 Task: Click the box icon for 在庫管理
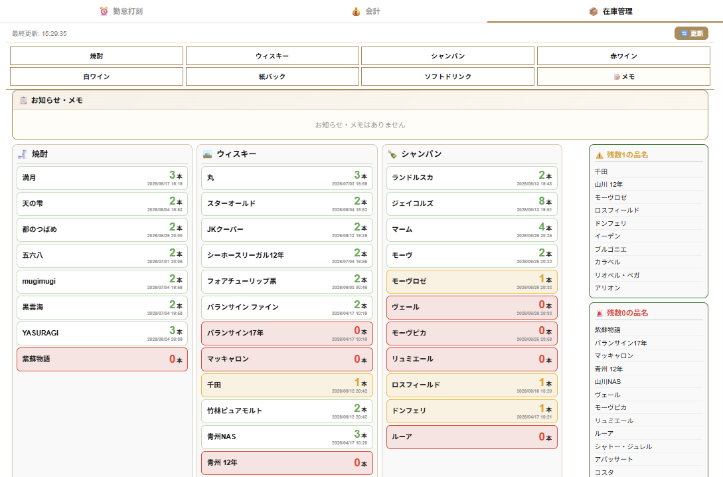click(594, 11)
